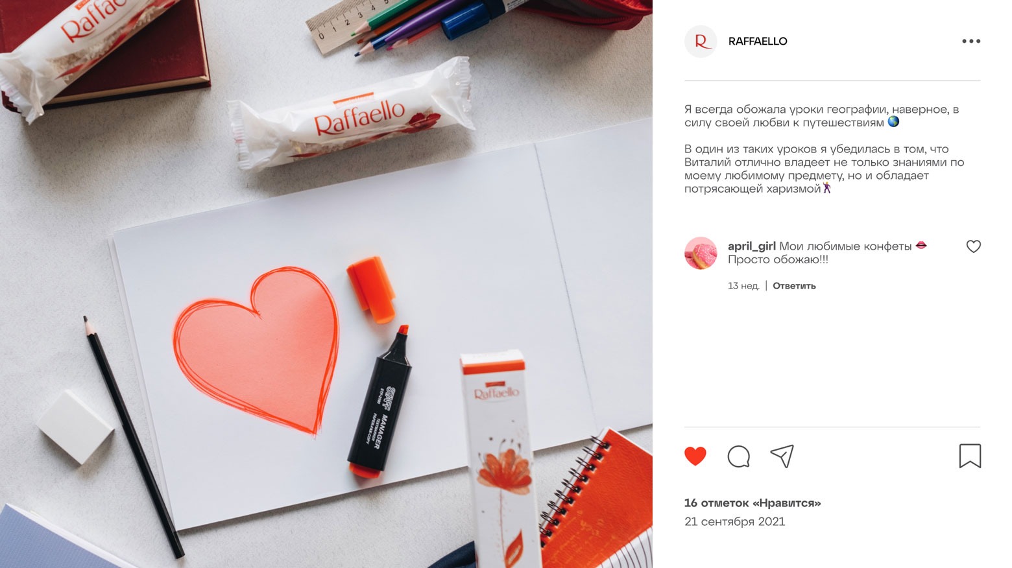Save post with bookmark icon
1012x568 pixels.
pyautogui.click(x=970, y=456)
